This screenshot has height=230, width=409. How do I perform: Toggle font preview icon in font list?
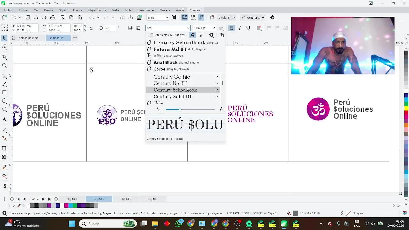click(x=192, y=35)
